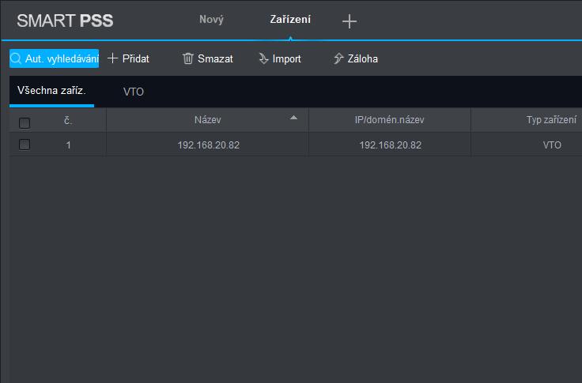Switch to the Nový tab

pos(211,20)
